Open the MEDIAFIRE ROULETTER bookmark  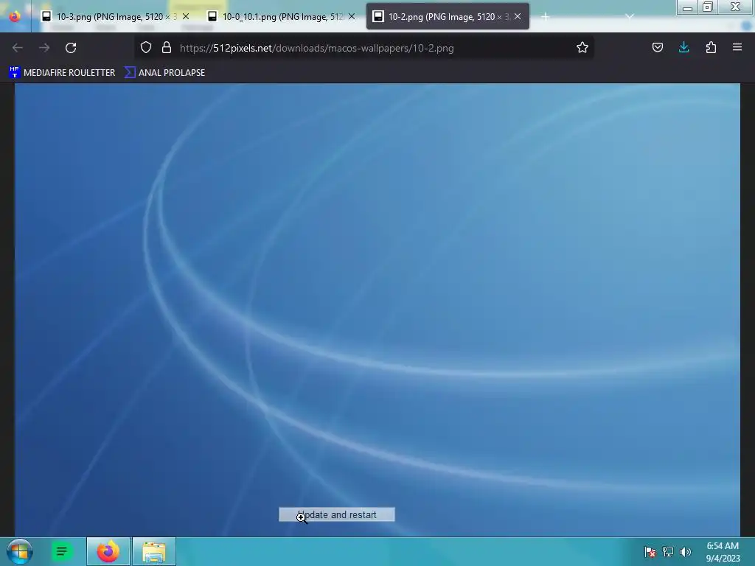(62, 73)
